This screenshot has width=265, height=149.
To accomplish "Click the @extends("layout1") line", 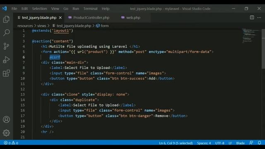I will tap(53, 31).
